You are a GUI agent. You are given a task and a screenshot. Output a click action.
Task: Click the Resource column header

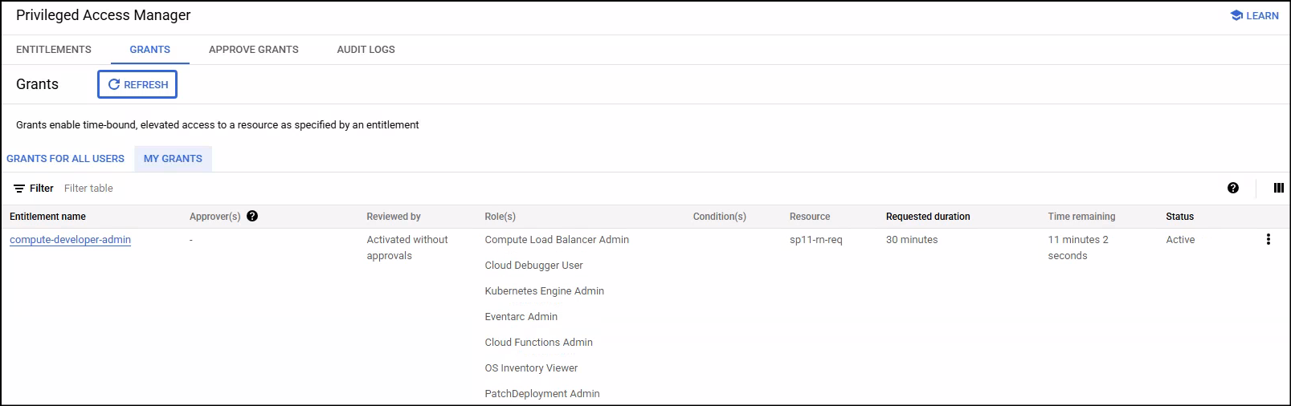pos(810,217)
